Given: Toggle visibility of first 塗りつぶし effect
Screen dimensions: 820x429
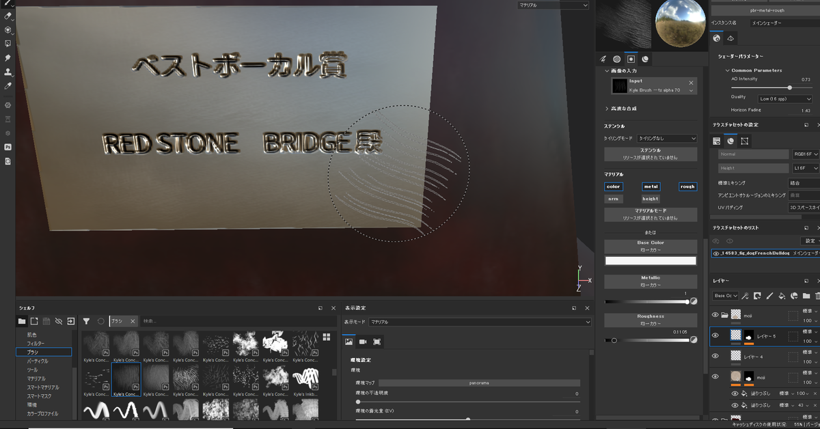Looking at the screenshot, I should pyautogui.click(x=735, y=393).
